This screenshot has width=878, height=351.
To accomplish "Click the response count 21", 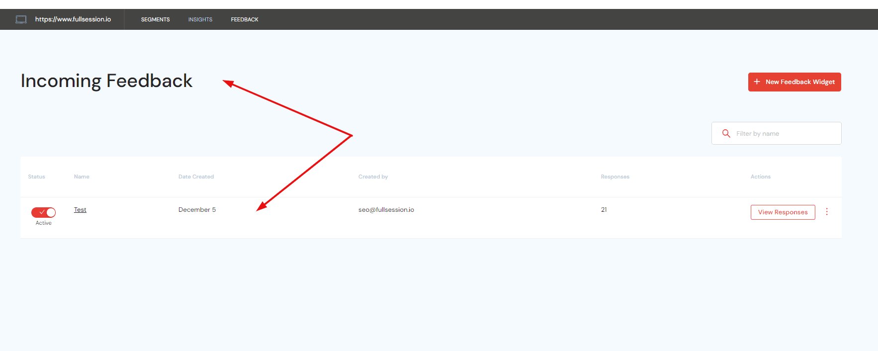I will 604,210.
